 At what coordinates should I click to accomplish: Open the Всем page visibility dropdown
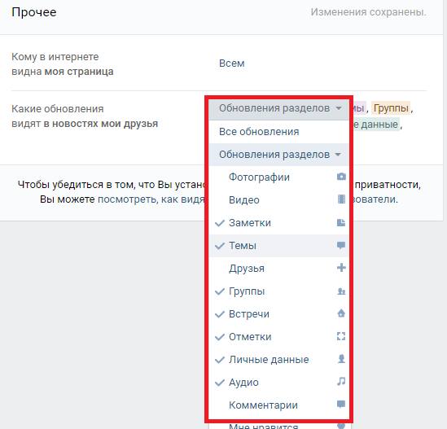click(232, 63)
